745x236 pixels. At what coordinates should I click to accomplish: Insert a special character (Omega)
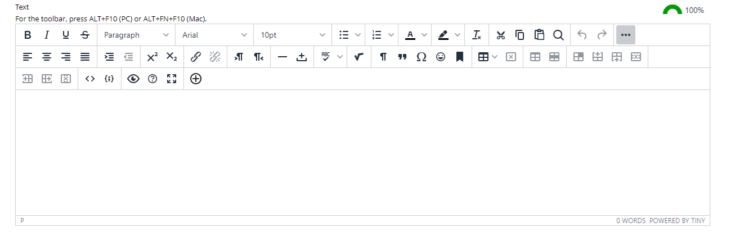pos(421,57)
